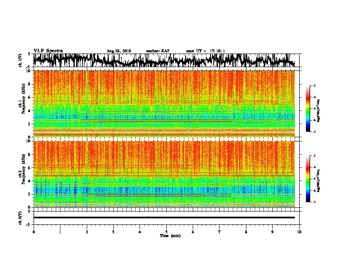
Task: Click the date text "Aug.28, 2018"
Action: (119, 51)
